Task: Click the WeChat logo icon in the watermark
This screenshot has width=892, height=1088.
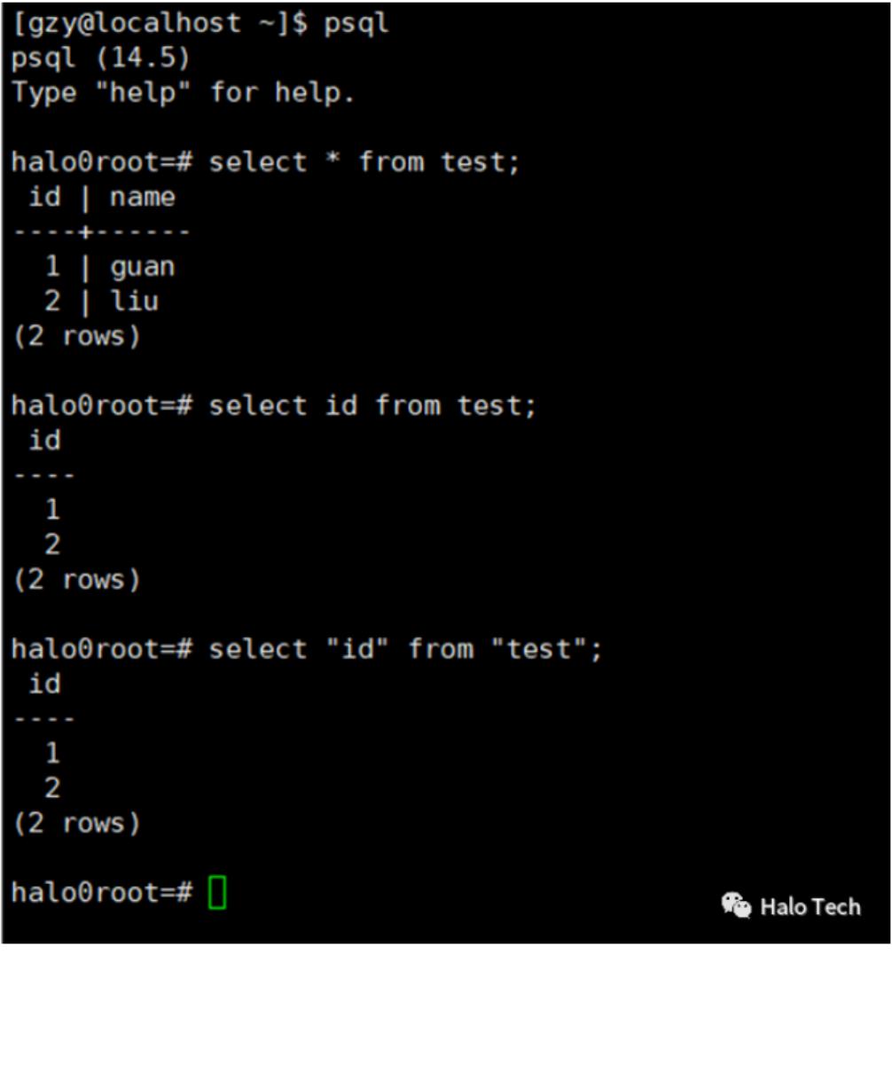Action: (736, 905)
